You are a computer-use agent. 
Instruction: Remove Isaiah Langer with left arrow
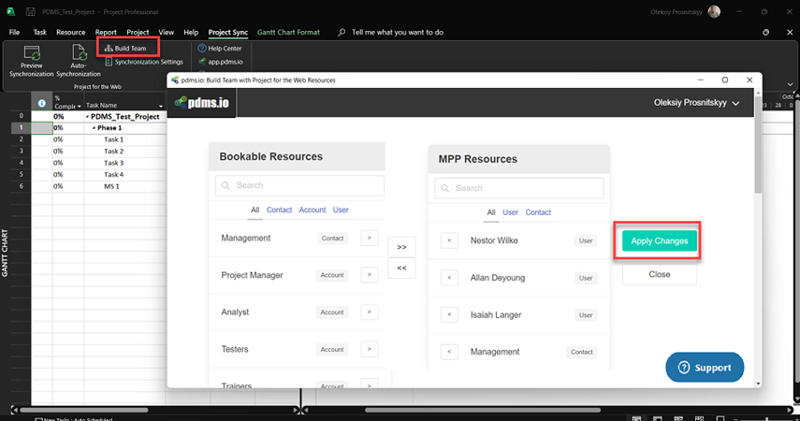click(449, 314)
